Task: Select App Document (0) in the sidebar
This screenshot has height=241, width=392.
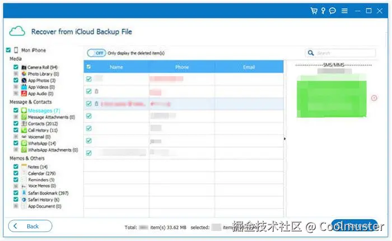Action: tap(44, 206)
